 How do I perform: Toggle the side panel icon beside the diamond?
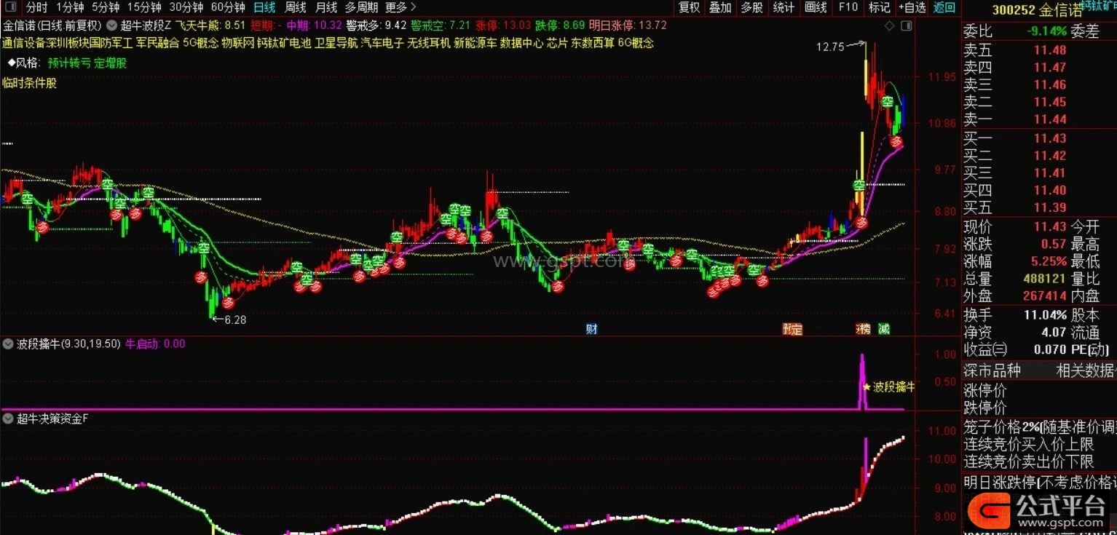point(905,26)
